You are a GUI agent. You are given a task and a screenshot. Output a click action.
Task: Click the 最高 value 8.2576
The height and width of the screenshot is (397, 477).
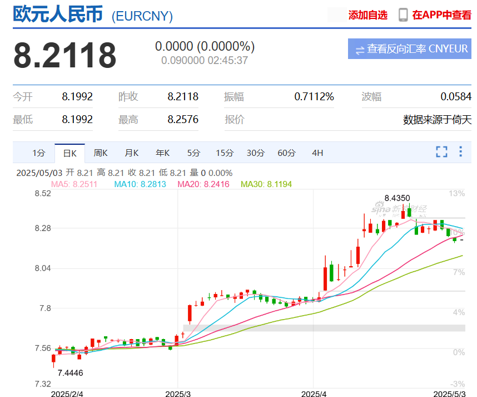click(183, 120)
